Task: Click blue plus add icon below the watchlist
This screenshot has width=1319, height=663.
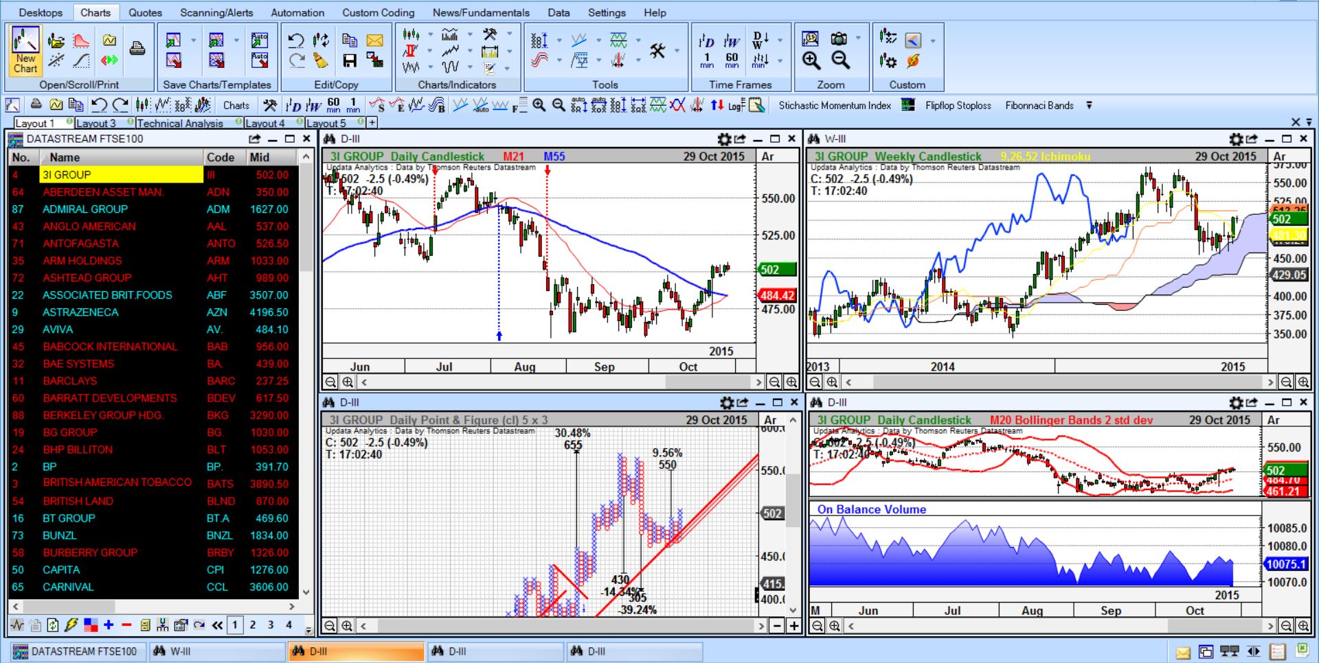Action: [109, 625]
